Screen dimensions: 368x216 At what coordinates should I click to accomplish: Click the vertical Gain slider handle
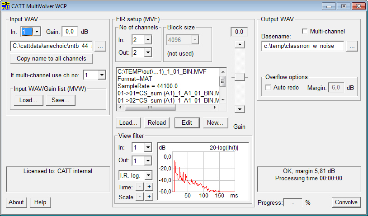239,77
